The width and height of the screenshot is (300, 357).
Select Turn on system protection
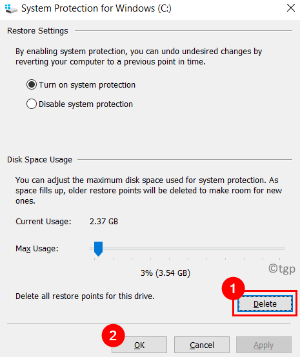[81, 84]
